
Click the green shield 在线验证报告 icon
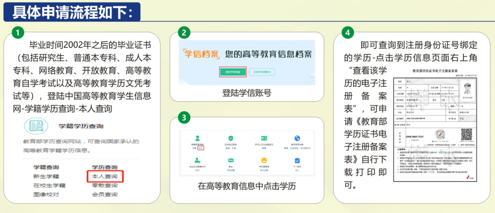pyautogui.click(x=231, y=138)
